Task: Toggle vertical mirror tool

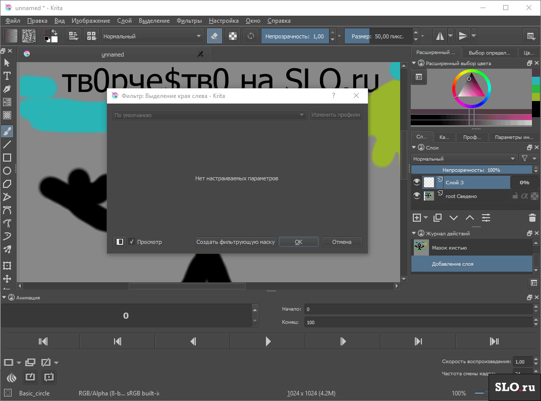Action: (x=463, y=36)
